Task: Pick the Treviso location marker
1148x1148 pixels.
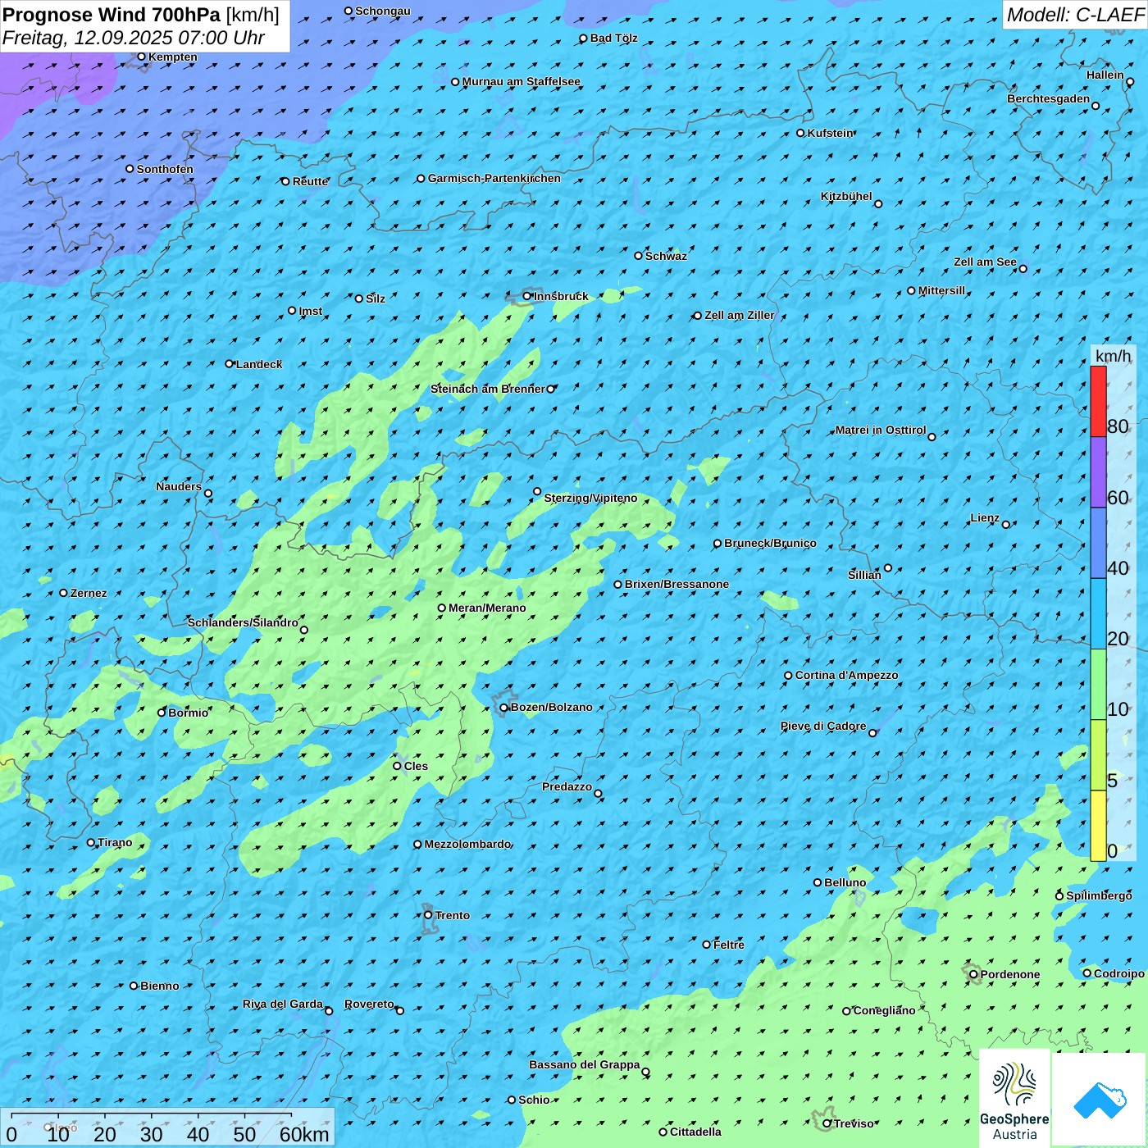Action: coord(827,1123)
